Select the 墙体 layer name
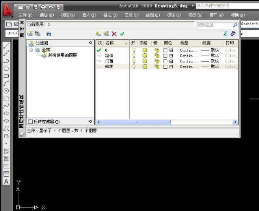 109,56
